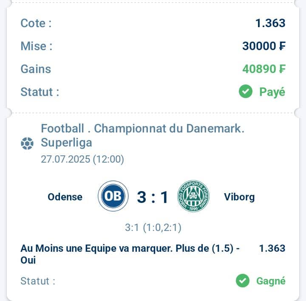Open the Au Moins une Equipe bet description

(130, 254)
